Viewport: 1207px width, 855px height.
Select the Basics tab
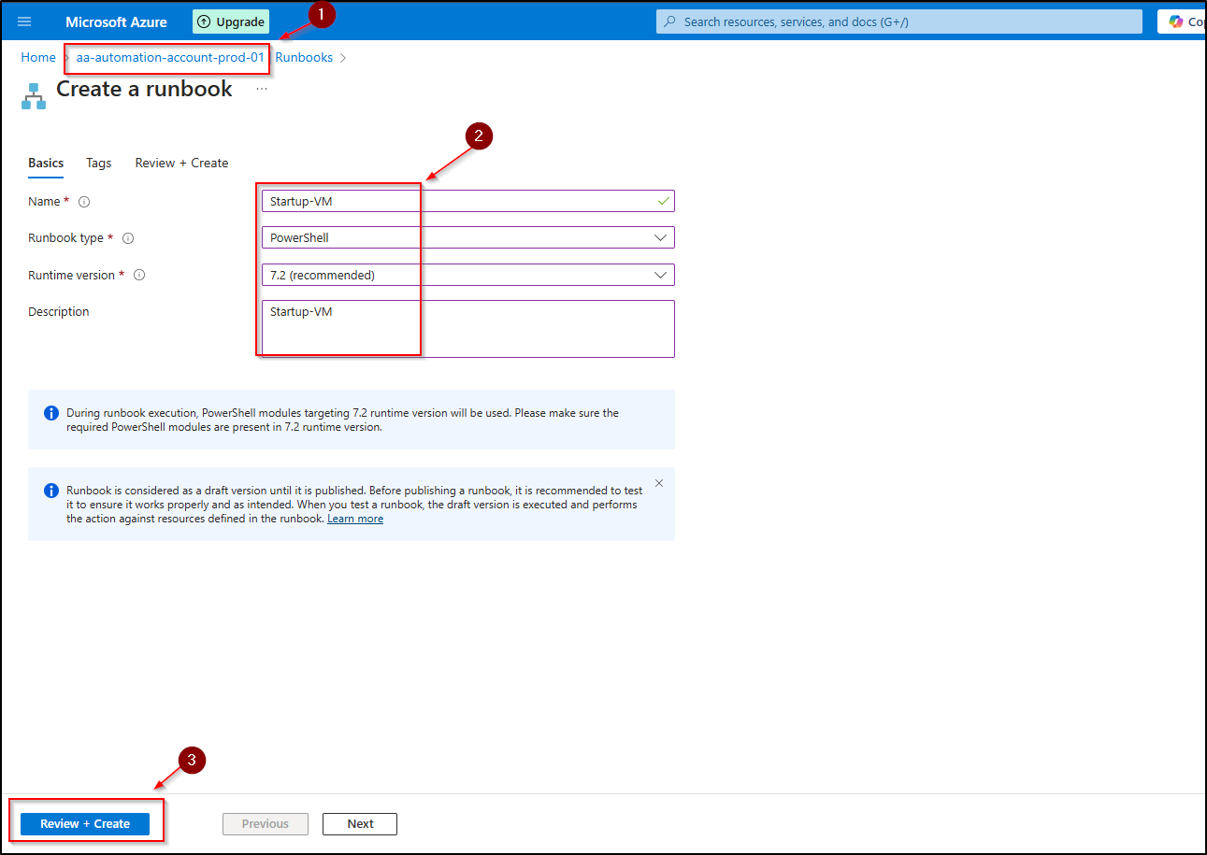46,163
